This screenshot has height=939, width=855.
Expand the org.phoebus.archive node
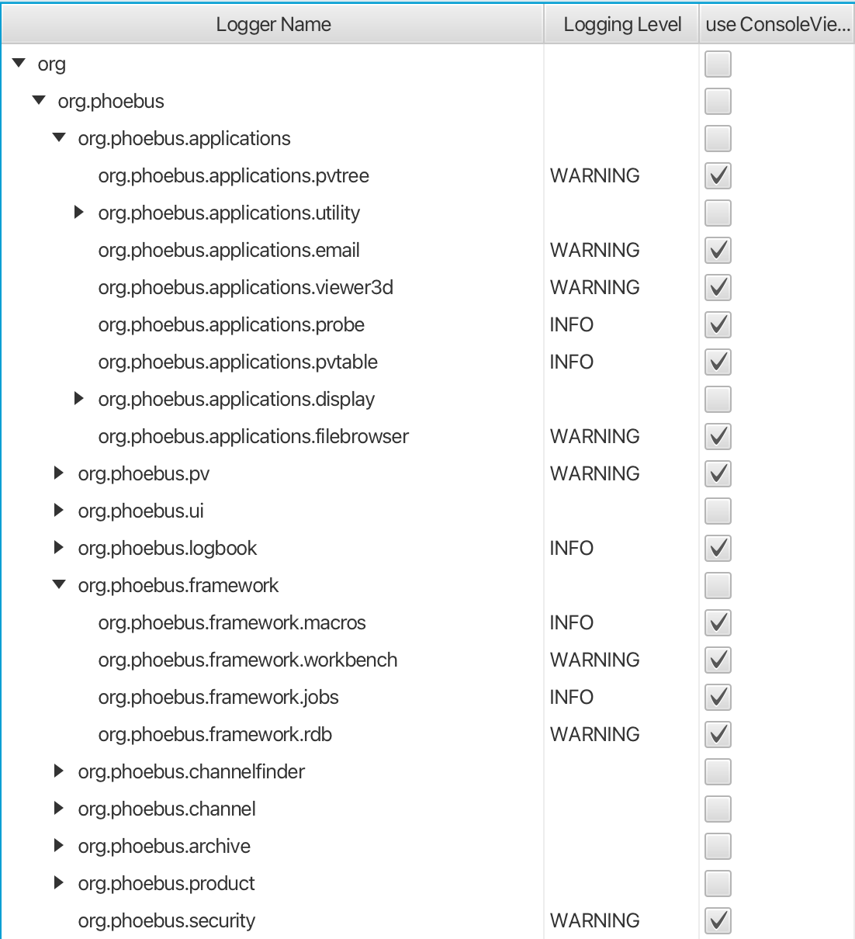(x=58, y=846)
